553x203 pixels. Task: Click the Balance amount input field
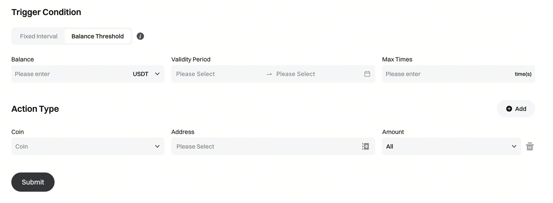tap(69, 74)
